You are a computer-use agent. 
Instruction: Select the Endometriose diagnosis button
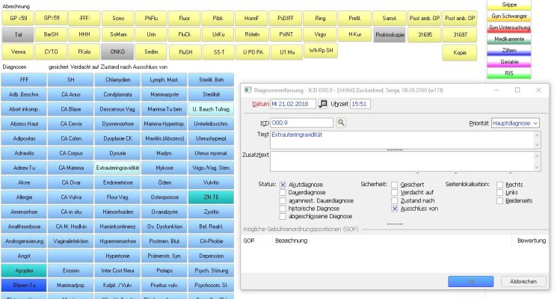pos(117,182)
